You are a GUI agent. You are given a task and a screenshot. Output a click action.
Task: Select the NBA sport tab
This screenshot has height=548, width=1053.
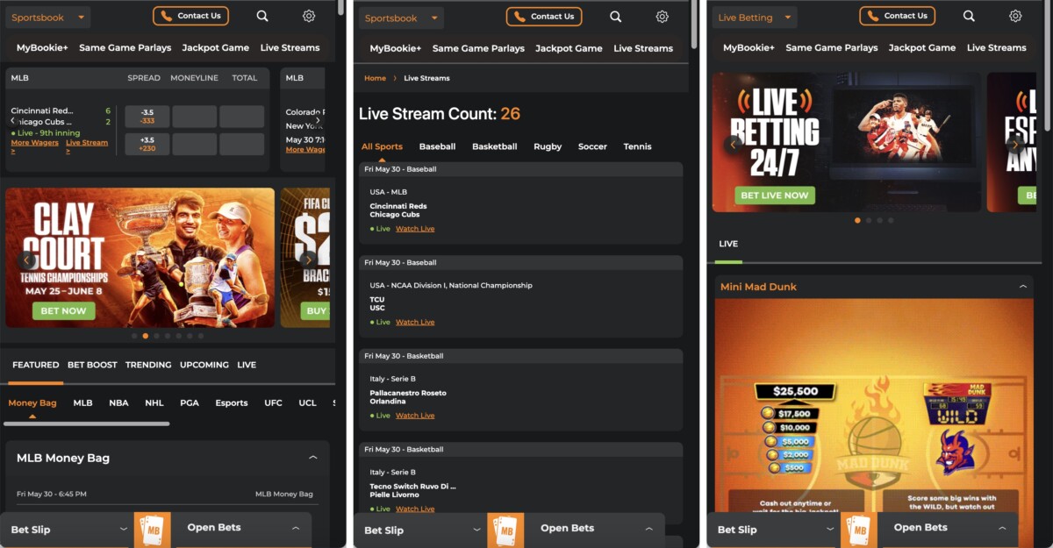pyautogui.click(x=118, y=403)
